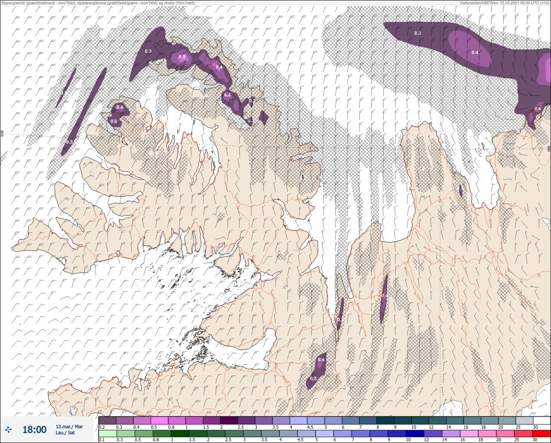Image resolution: width=551 pixels, height=443 pixels.
Task: Click the 0.3 label in the large northeastern snow band
Action: click(x=418, y=33)
